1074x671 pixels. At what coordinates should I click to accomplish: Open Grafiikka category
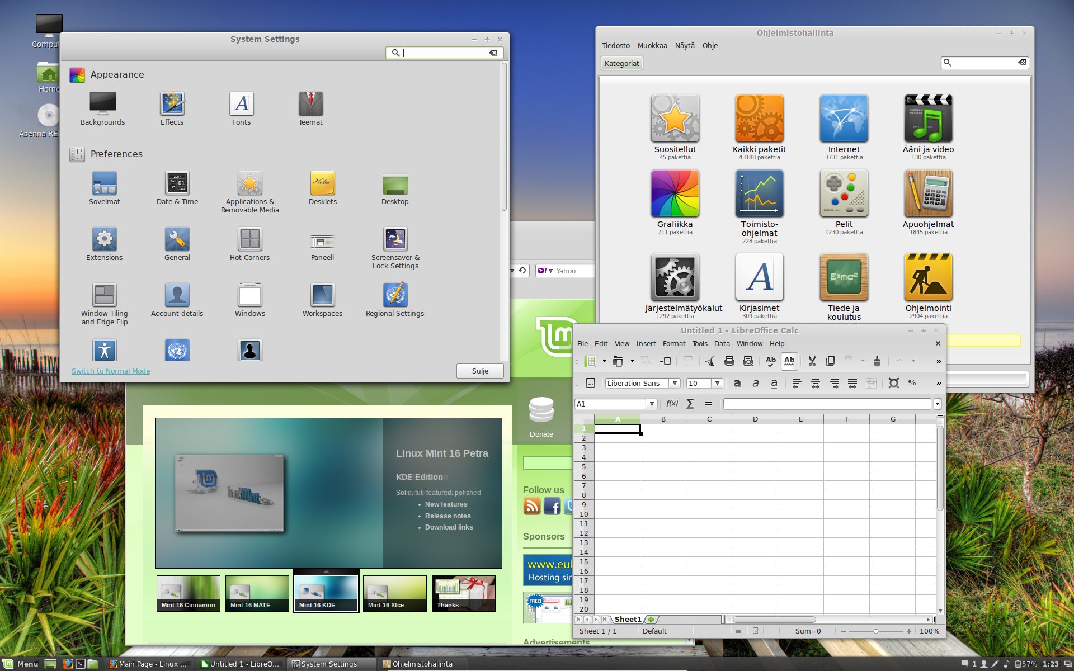point(675,202)
